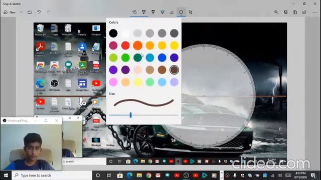Open the Ruler and Protractor tool menu
321x180 pixels.
click(x=181, y=12)
